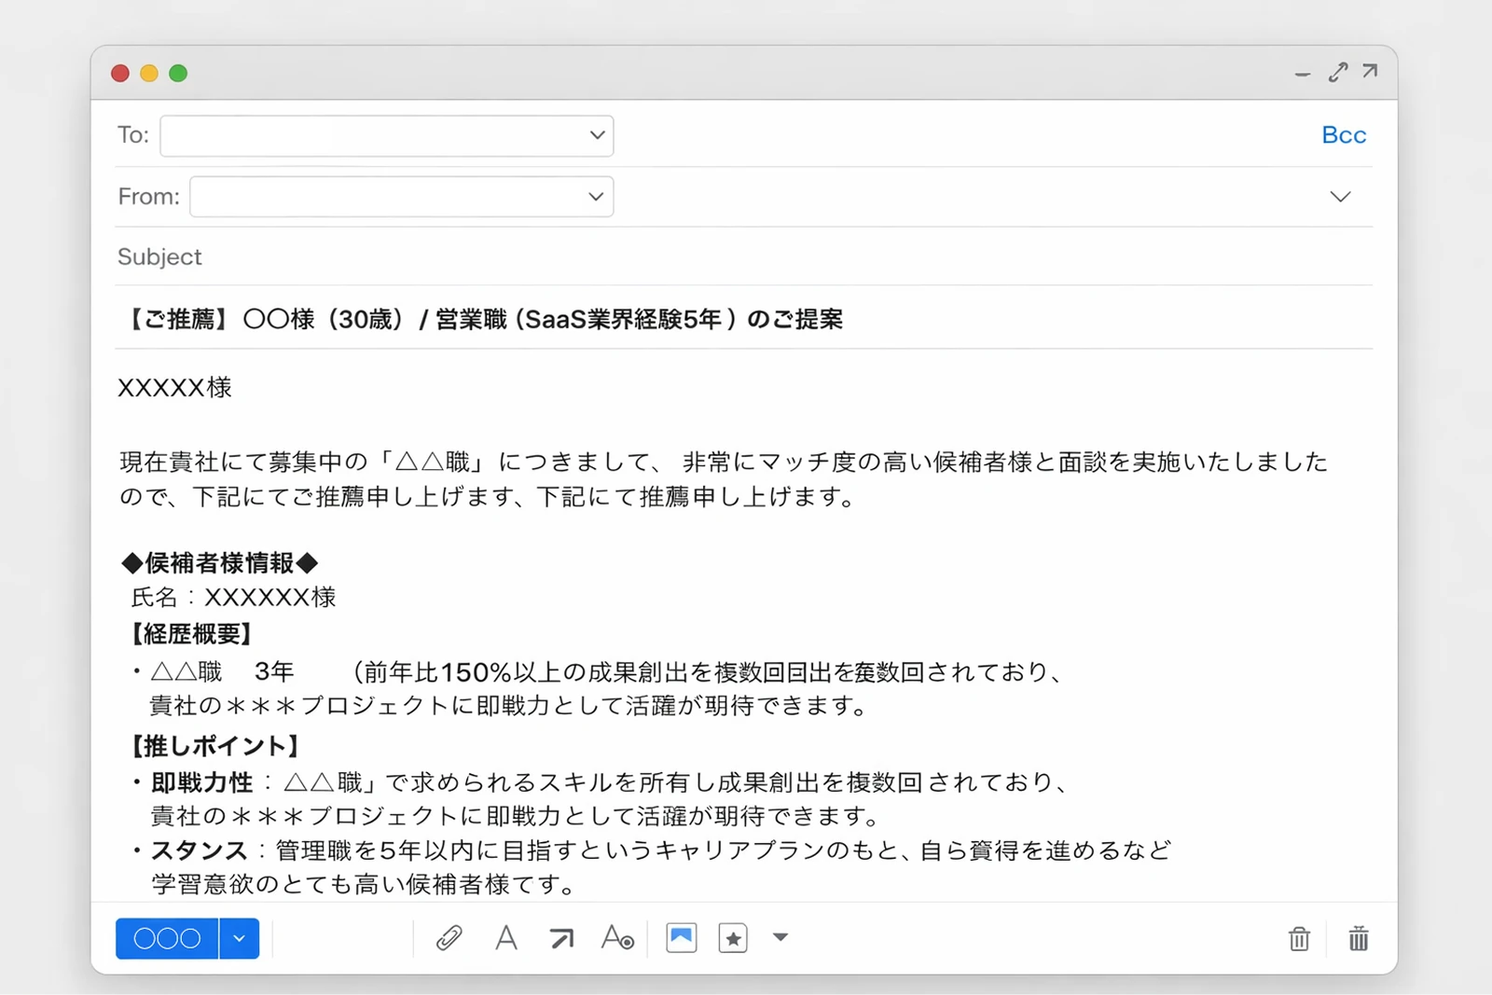This screenshot has width=1492, height=995.
Task: Click the greeting XXXXX様
Action: tap(174, 387)
